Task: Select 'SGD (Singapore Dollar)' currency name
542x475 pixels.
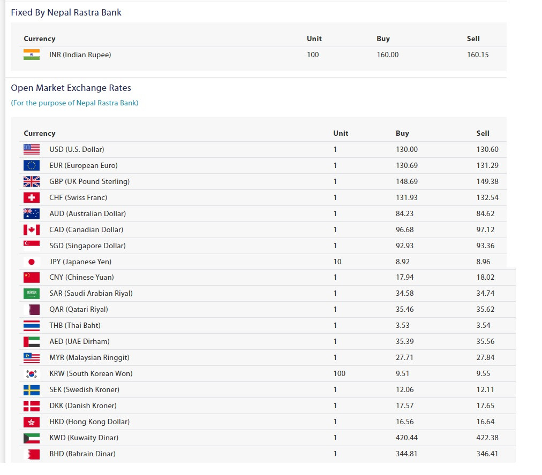Action: pos(87,246)
